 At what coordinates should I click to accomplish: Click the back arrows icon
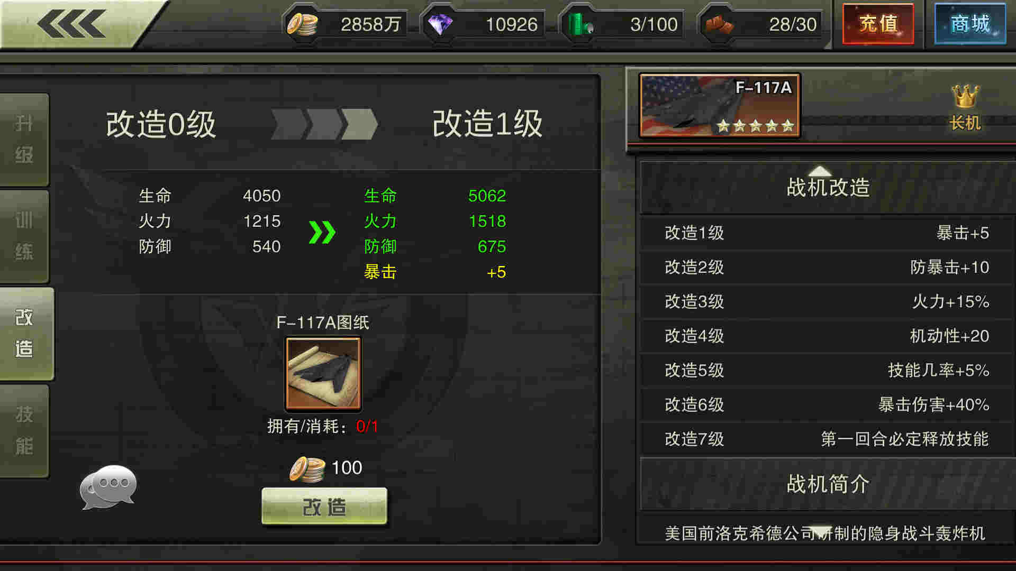point(71,24)
